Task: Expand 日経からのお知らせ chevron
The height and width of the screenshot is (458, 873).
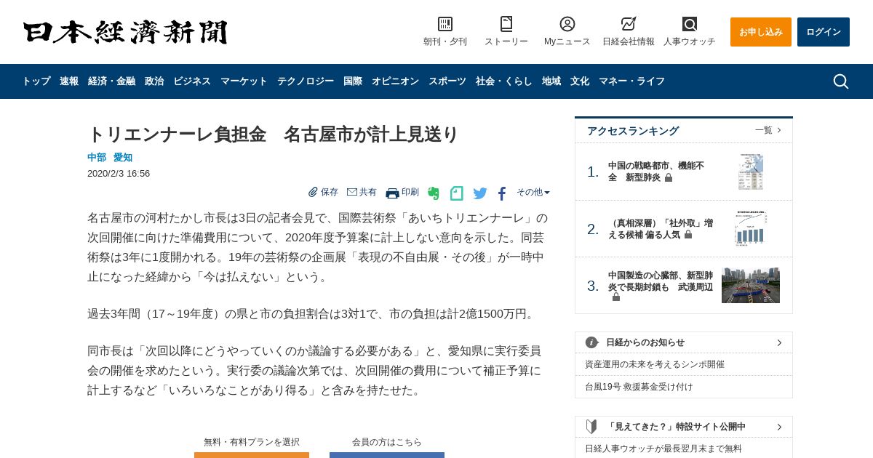Action: point(779,342)
